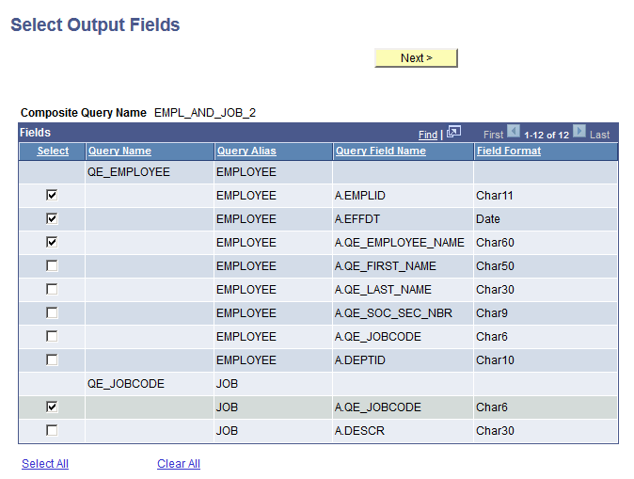
Task: Check the A.QE_FIRST_NAME checkbox
Action: (52, 265)
